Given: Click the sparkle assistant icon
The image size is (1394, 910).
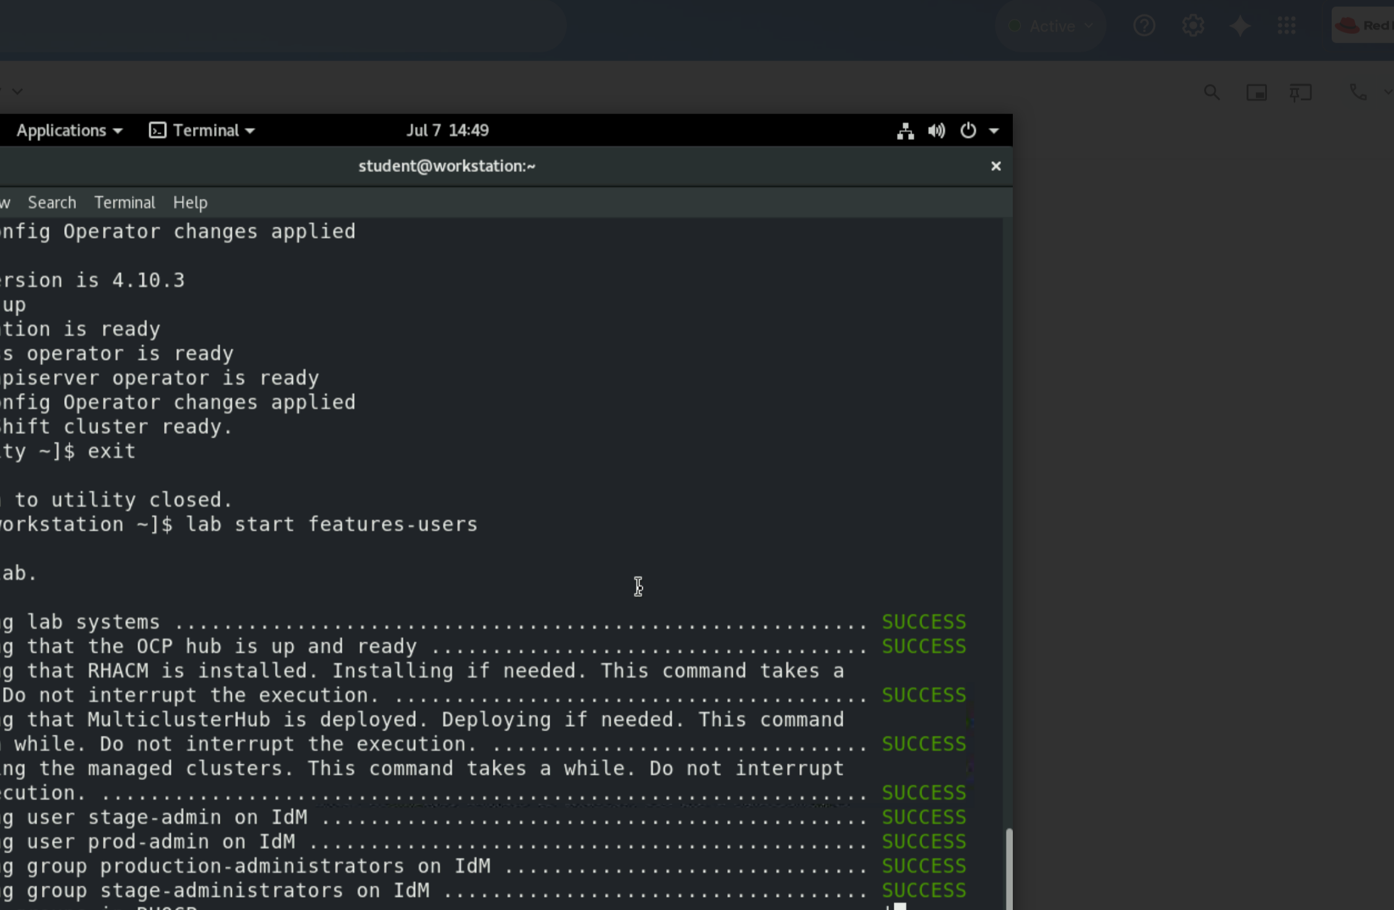Looking at the screenshot, I should [1240, 26].
